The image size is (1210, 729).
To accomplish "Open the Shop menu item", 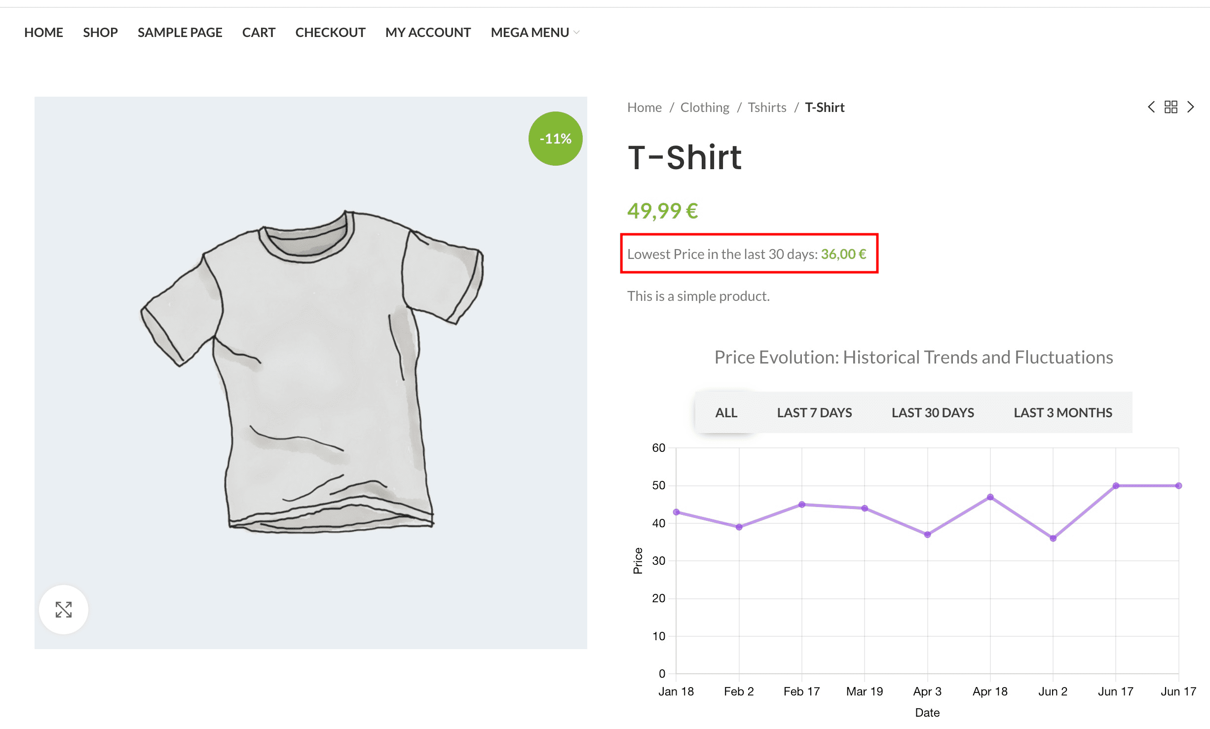I will coord(100,33).
